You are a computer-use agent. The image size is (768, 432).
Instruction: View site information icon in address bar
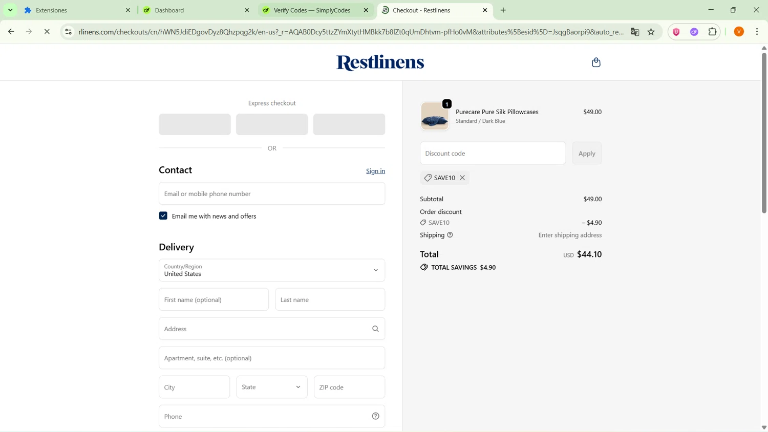pyautogui.click(x=68, y=32)
